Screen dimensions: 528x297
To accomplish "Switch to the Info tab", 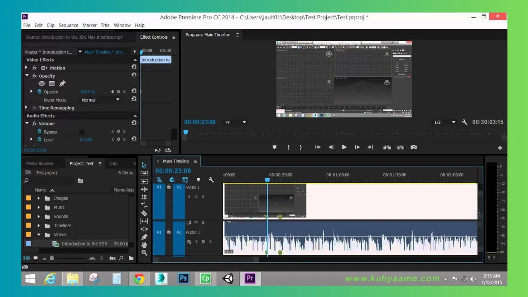I will 113,163.
